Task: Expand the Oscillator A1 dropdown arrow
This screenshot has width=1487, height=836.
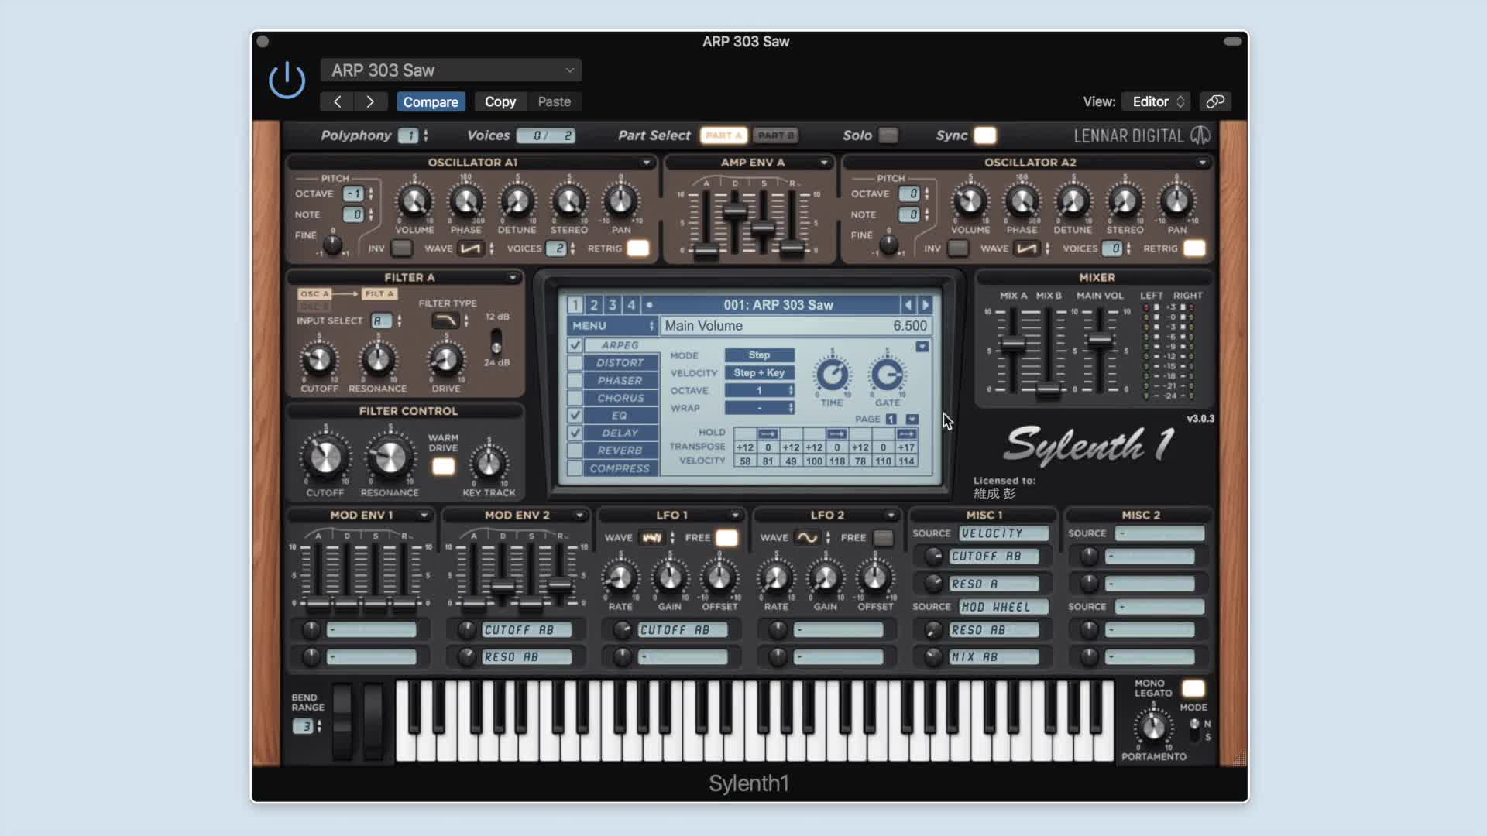Action: coord(646,163)
